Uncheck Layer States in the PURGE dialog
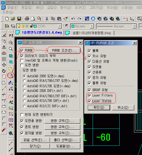This screenshot has height=155, width=142. point(89,101)
